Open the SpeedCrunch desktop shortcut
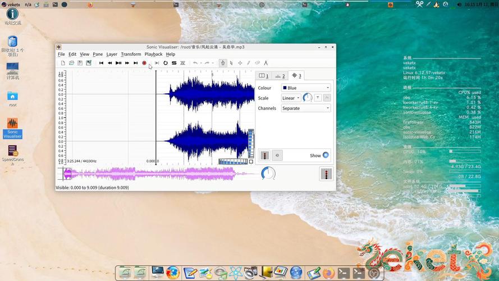This screenshot has height=281, width=499. click(12, 155)
